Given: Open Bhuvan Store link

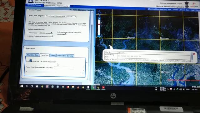Looking at the screenshot, I should click(184, 10).
